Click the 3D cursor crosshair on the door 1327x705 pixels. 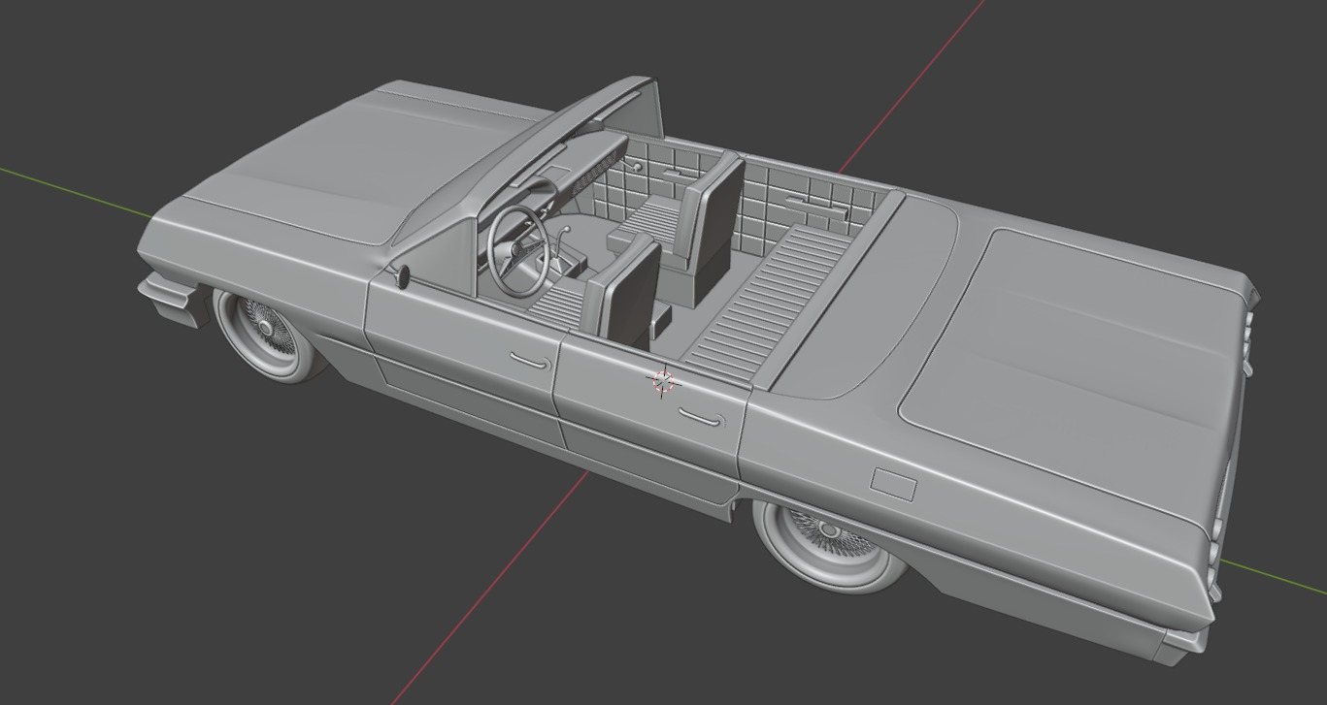point(664,382)
